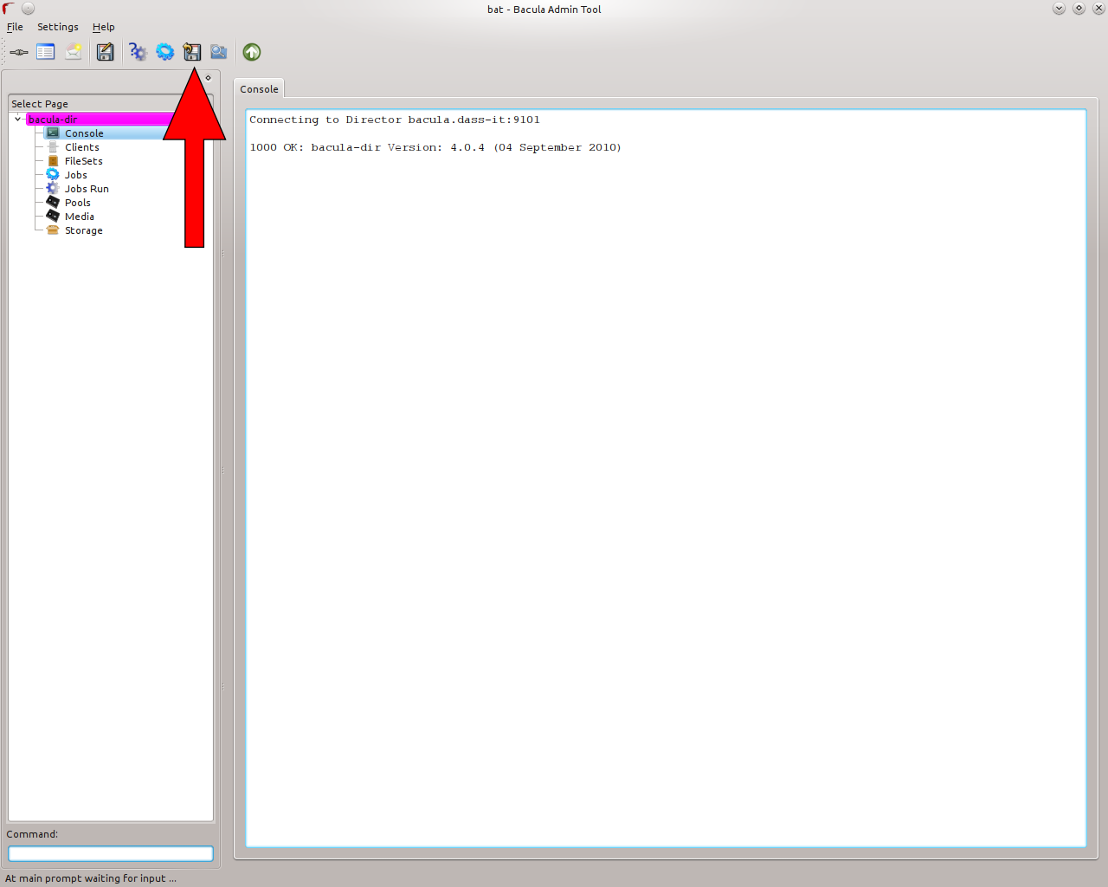The height and width of the screenshot is (887, 1108).
Task: Open the Jobs Run page in tree
Action: [x=87, y=188]
